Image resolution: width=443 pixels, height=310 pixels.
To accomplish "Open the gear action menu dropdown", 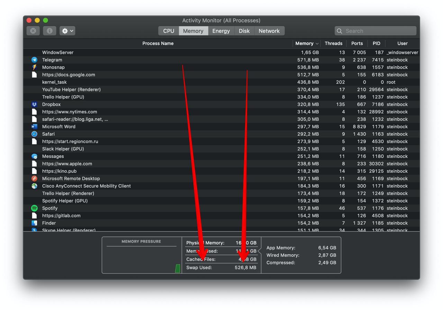I will point(67,31).
